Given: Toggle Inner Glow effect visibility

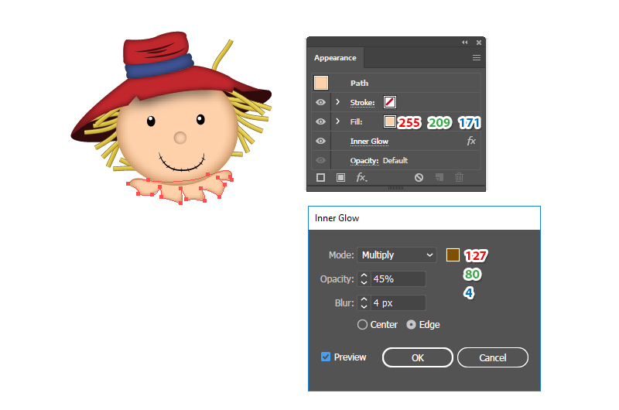Looking at the screenshot, I should pos(320,142).
